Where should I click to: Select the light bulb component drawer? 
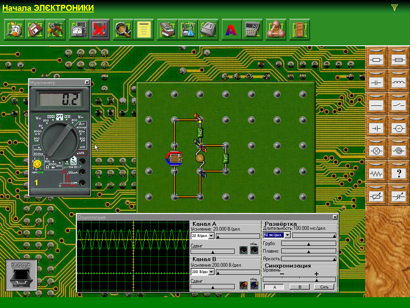point(376,150)
